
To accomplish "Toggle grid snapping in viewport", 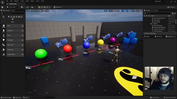I will click(121, 11).
